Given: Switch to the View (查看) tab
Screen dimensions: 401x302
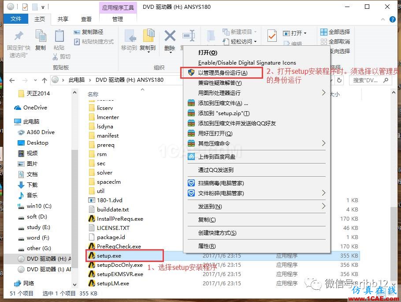Looking at the screenshot, I should pyautogui.click(x=86, y=19).
